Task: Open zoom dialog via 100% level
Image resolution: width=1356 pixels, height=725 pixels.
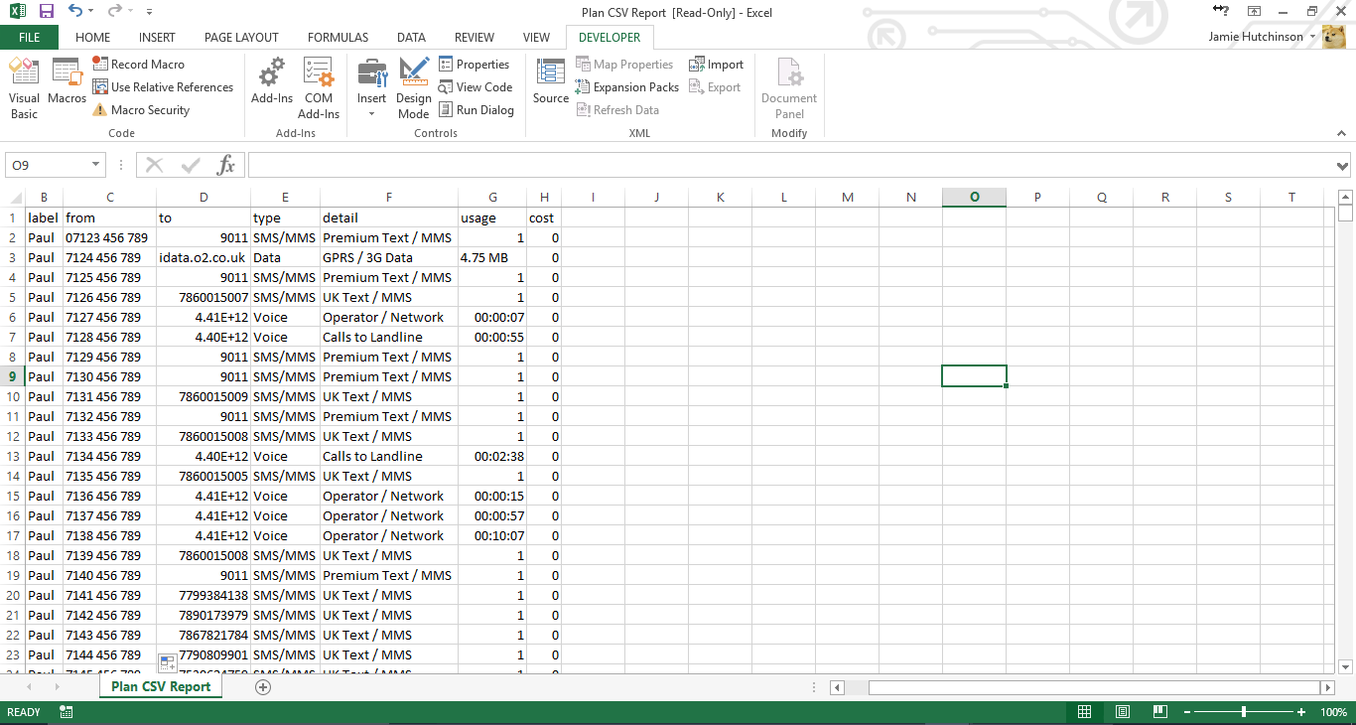Action: [x=1333, y=712]
